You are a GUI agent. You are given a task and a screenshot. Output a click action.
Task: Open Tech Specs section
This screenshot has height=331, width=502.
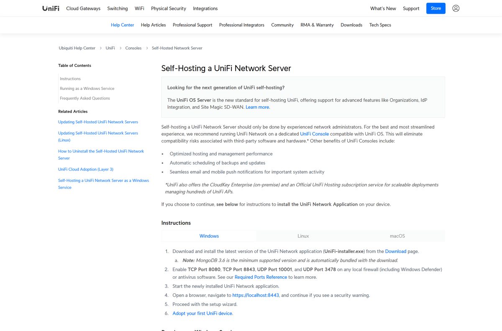[380, 25]
